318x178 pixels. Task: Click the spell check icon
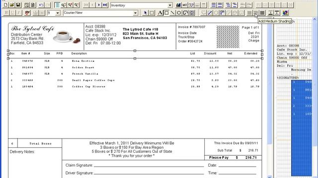27,13
